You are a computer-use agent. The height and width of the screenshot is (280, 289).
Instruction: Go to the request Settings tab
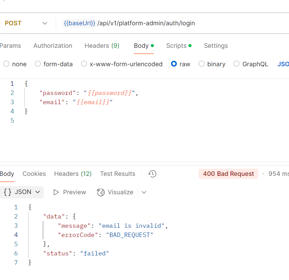pos(216,46)
